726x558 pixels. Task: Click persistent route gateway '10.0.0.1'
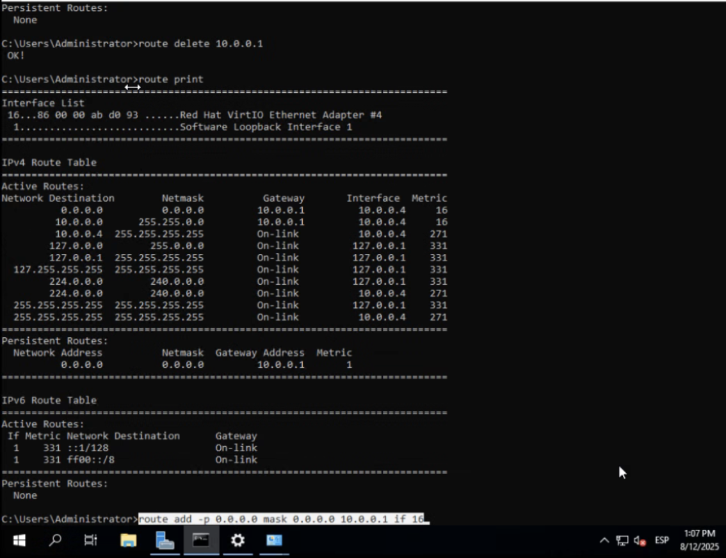tap(280, 365)
